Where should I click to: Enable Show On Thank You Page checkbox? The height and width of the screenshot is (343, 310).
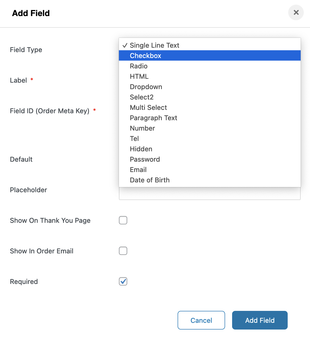[123, 220]
